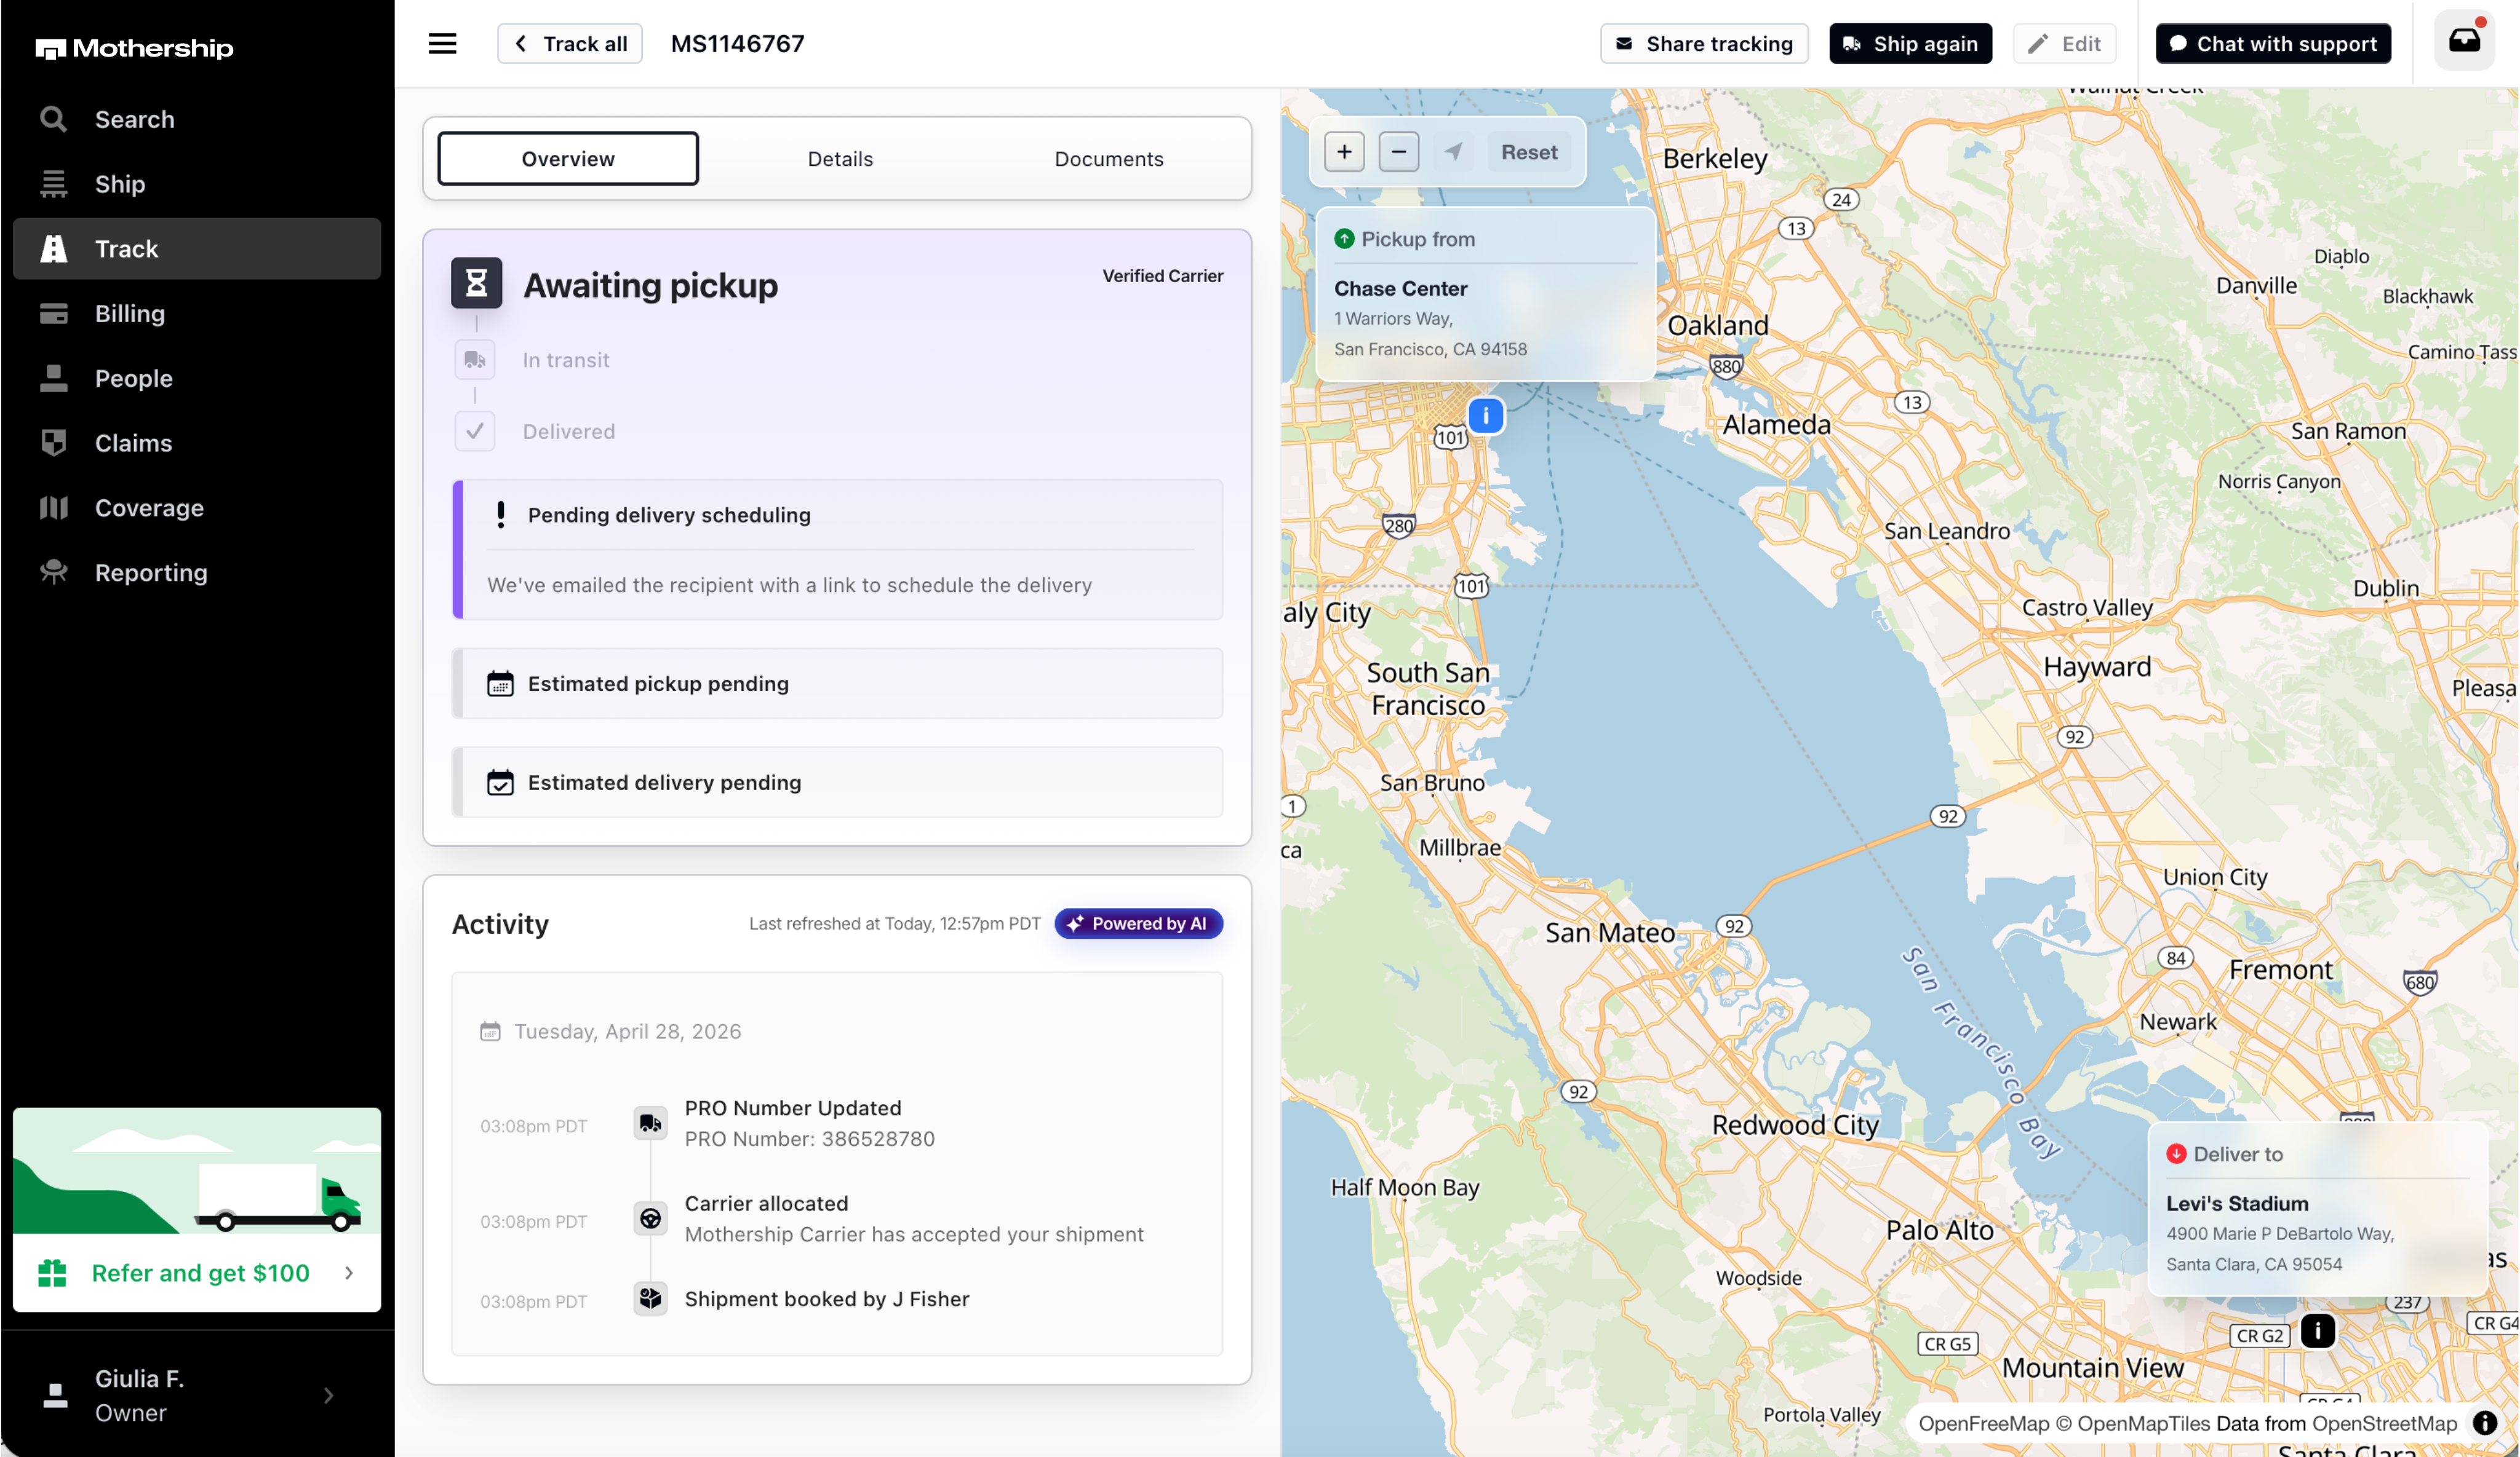
Task: Click the gift icon in referral banner
Action: point(52,1272)
